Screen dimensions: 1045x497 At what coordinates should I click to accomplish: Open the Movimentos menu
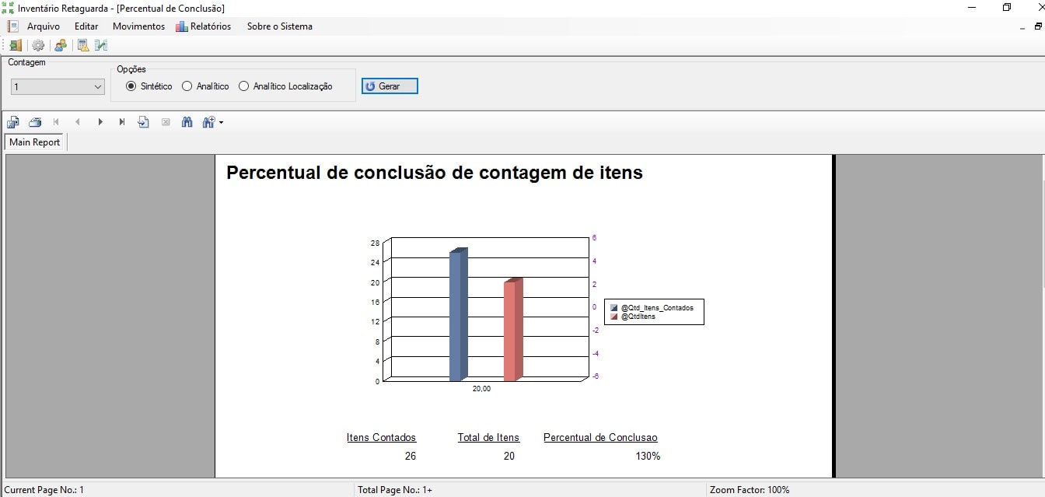[x=138, y=26]
